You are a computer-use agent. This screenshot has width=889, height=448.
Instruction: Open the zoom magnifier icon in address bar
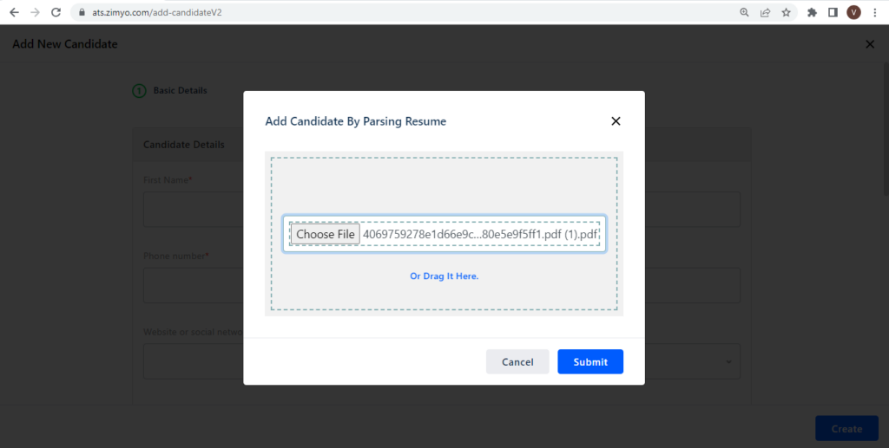tap(744, 12)
